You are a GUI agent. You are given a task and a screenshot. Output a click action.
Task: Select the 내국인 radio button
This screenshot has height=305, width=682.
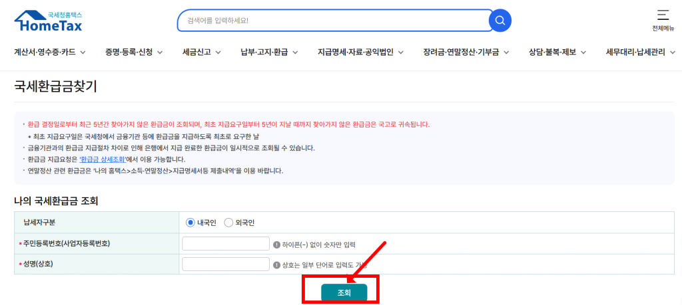190,223
